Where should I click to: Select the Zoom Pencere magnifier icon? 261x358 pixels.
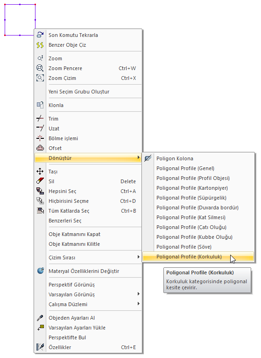pyautogui.click(x=40, y=68)
